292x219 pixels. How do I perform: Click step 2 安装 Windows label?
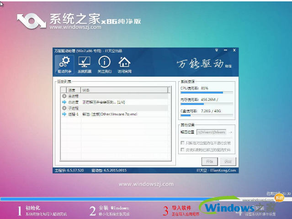pos(114,208)
